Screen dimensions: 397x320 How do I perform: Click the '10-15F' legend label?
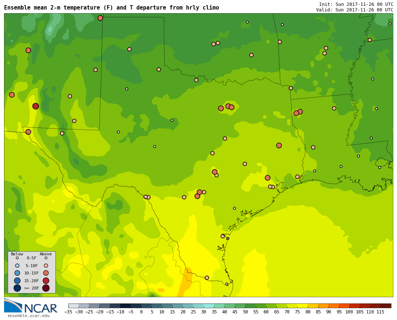tap(31, 273)
